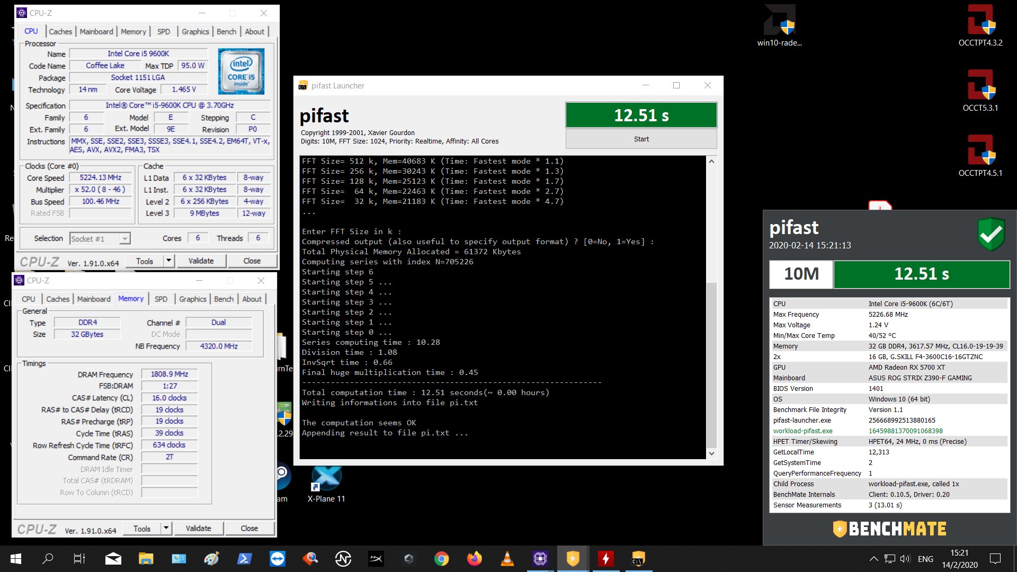The image size is (1017, 572).
Task: Click the green BenchMate shield checkmark
Action: pos(991,234)
